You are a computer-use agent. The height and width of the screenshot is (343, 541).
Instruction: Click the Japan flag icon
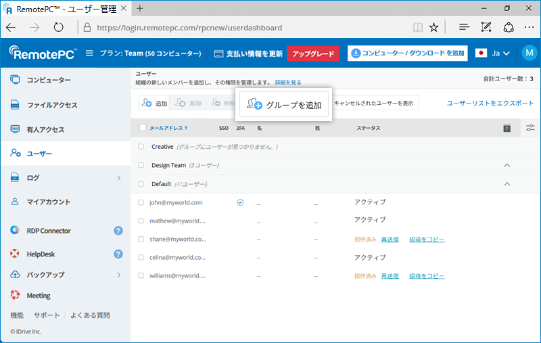[x=481, y=53]
